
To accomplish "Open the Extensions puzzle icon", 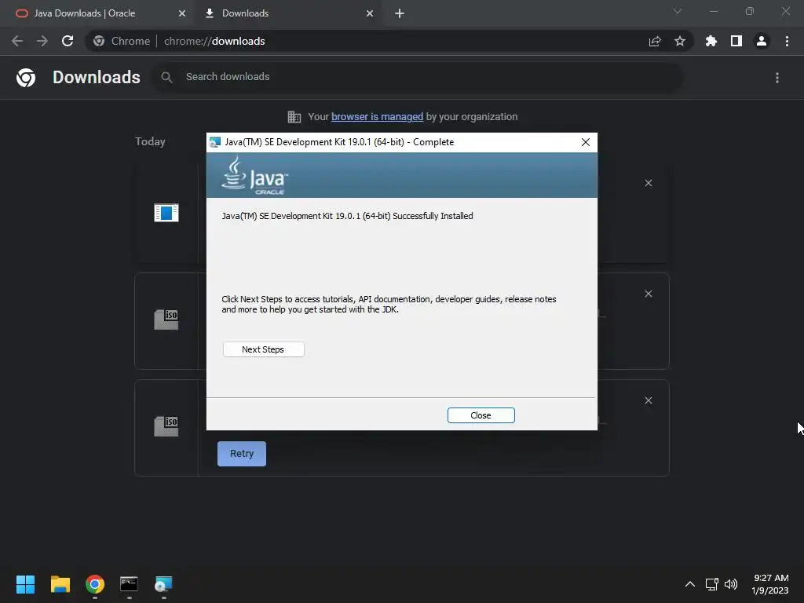I will pos(711,41).
